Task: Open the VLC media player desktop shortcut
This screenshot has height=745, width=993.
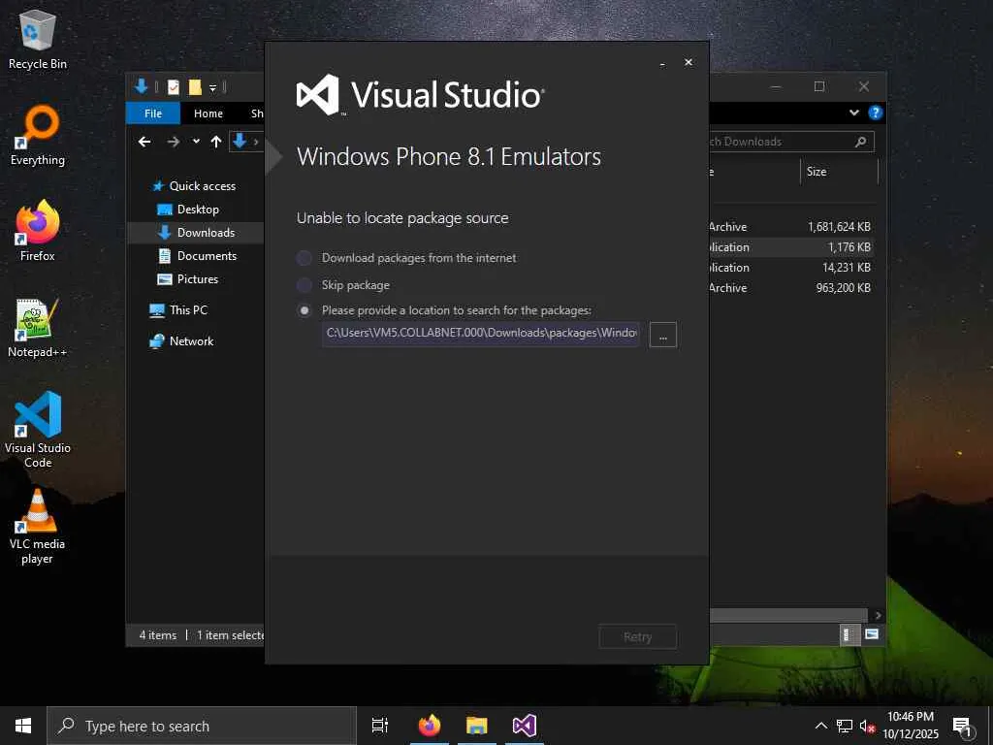Action: (x=38, y=527)
